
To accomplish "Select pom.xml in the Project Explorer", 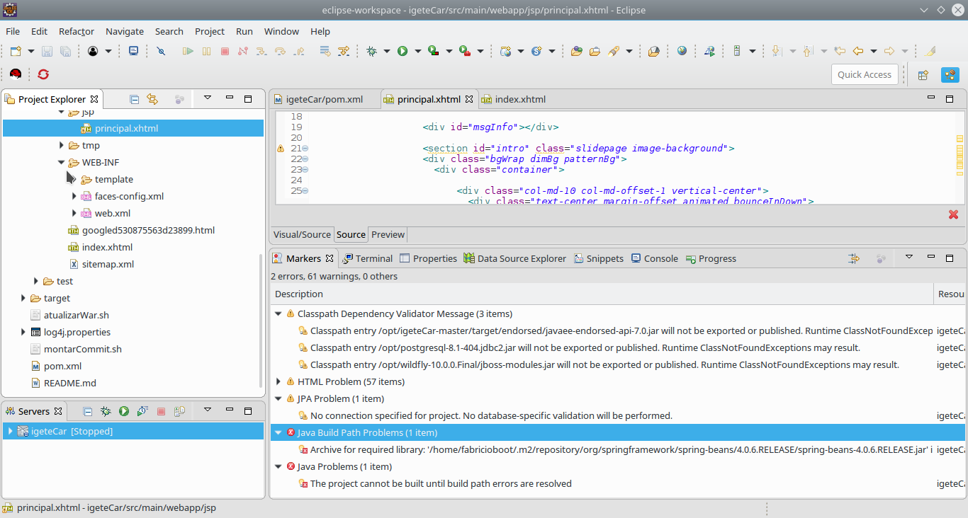I will [62, 366].
